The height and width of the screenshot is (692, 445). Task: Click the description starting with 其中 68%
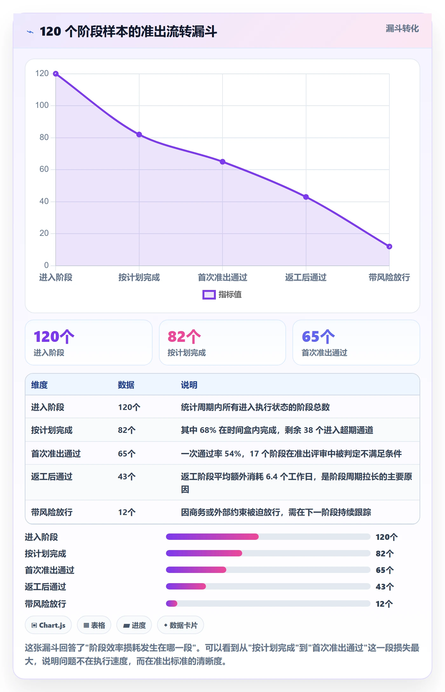[277, 430]
